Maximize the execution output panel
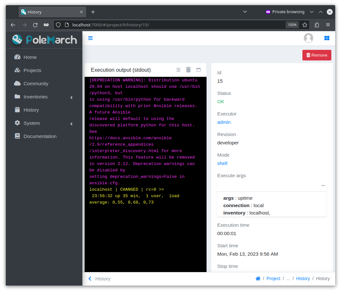The height and width of the screenshot is (292, 341). coord(198,70)
